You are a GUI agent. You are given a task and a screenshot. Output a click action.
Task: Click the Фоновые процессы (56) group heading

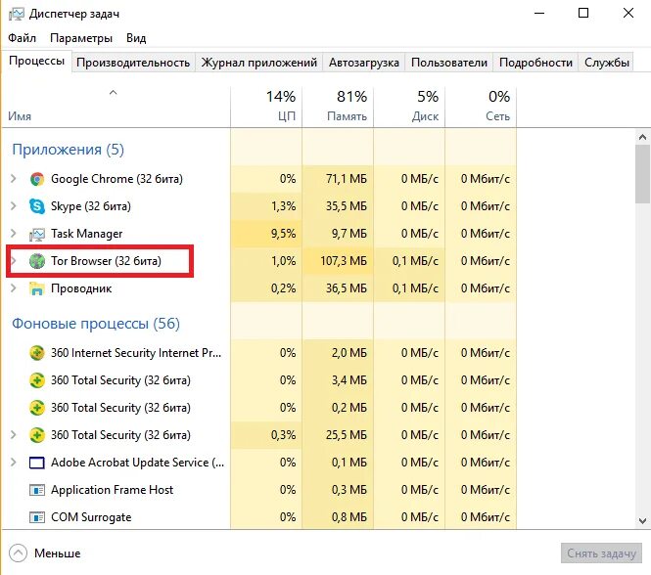tap(96, 324)
